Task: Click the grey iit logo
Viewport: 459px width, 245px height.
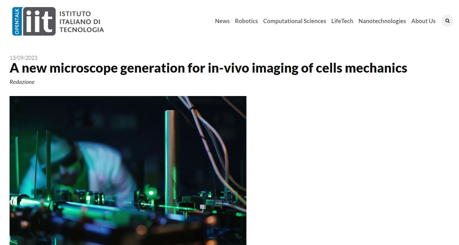Action: point(39,21)
